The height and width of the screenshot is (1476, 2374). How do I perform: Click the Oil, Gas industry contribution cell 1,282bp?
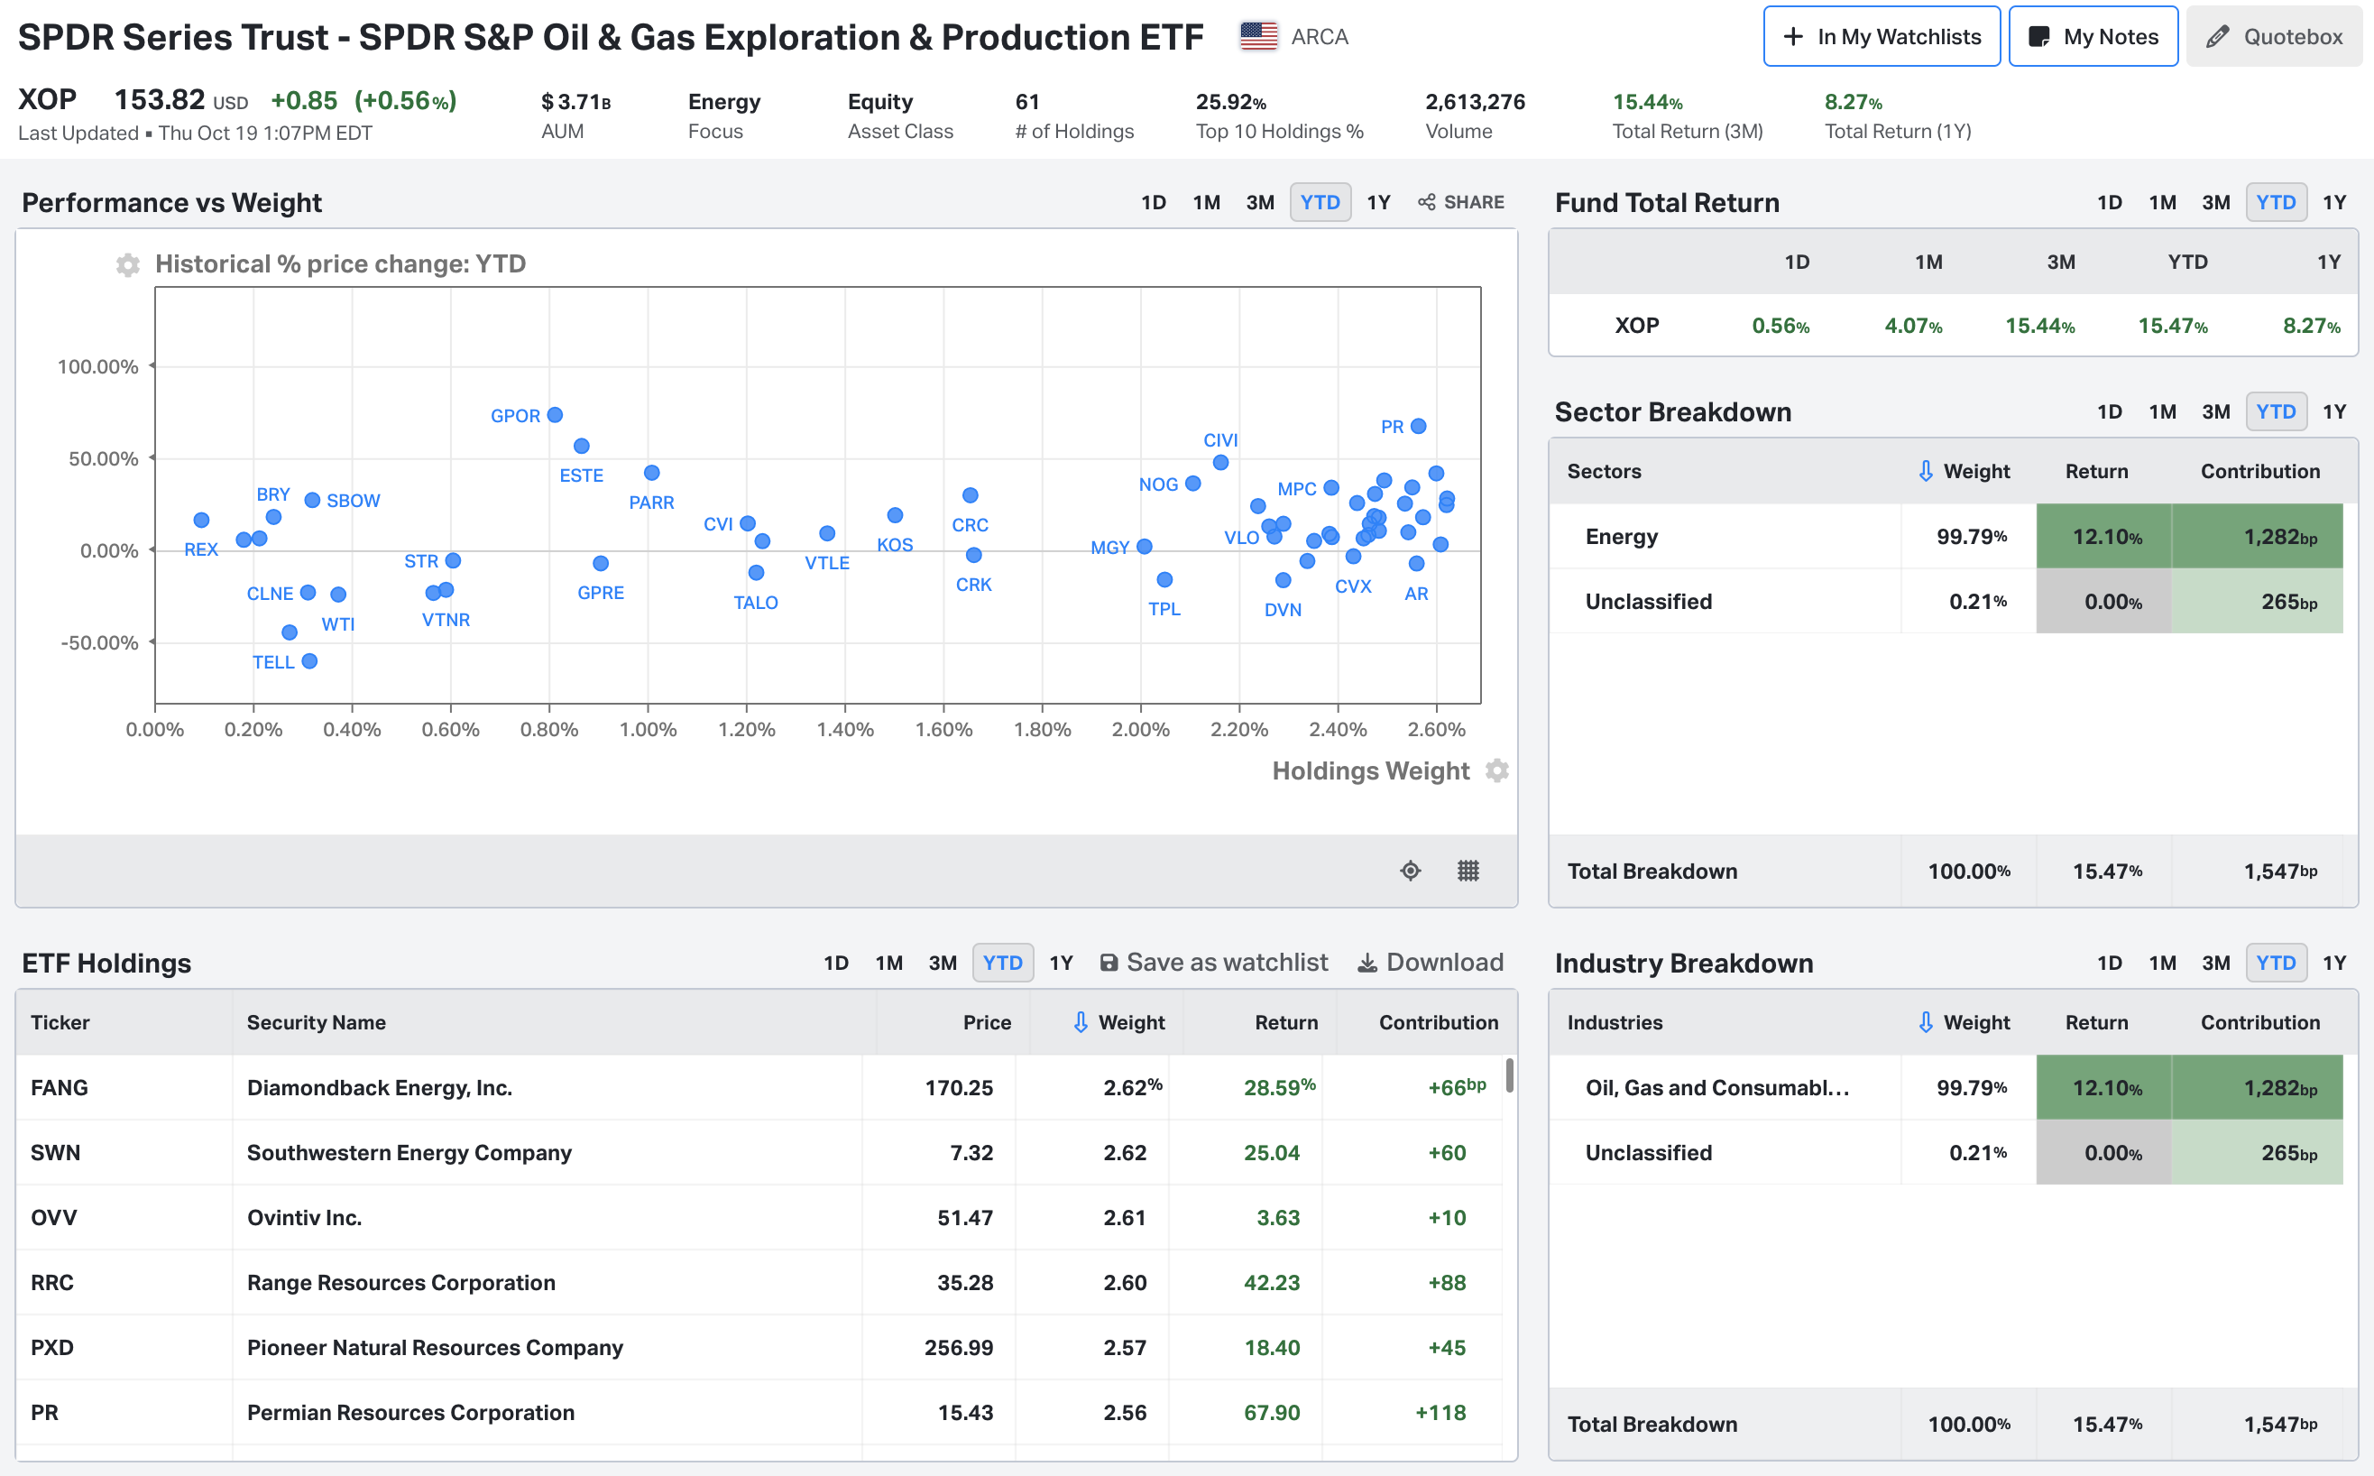[2257, 1087]
